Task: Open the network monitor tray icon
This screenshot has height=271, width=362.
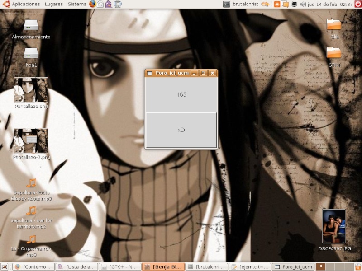Action: [x=294, y=4]
